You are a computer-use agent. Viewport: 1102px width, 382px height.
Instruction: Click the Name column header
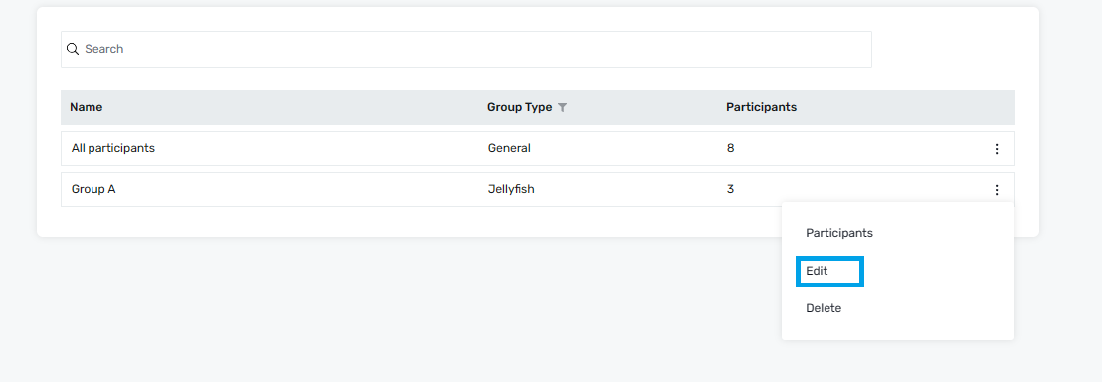[87, 107]
